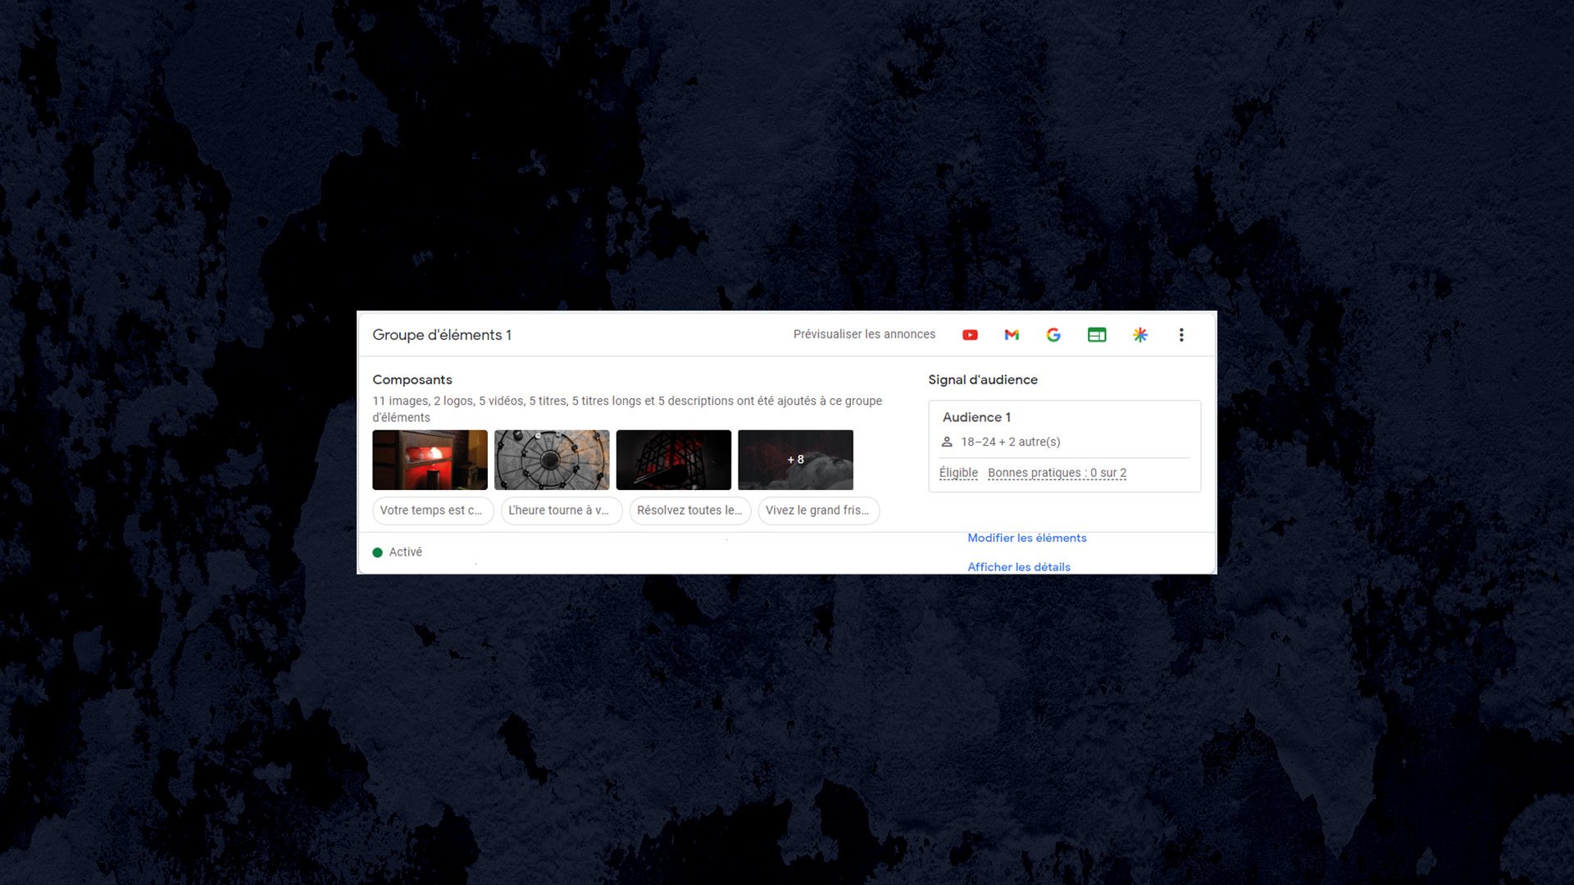Open the round vault door thumbnail
This screenshot has height=885, width=1574.
click(x=552, y=460)
